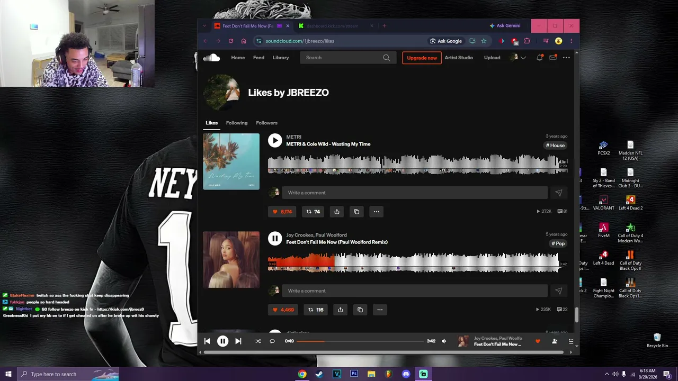Open the # Pop genre tag
This screenshot has width=678, height=381.
pos(558,243)
